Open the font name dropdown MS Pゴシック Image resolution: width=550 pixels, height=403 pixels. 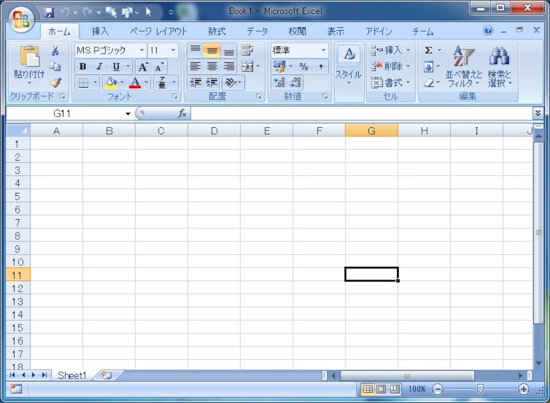click(142, 51)
